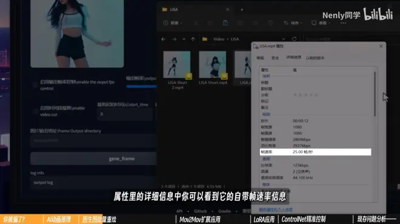This screenshot has width=400, height=224.
Task: Select the 数据速率 2804kbps row
Action: coord(316,139)
